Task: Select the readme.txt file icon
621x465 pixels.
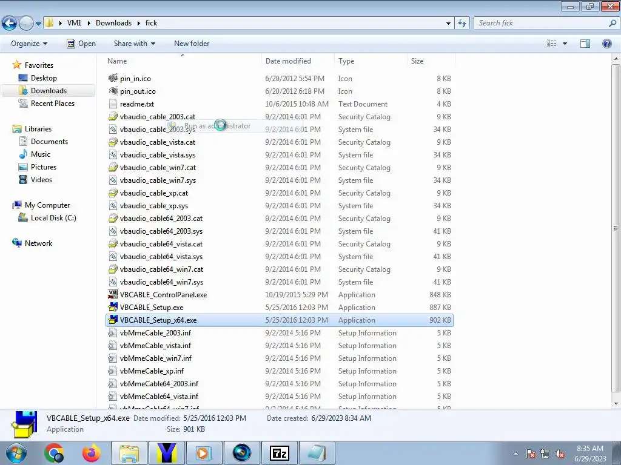Action: (113, 104)
